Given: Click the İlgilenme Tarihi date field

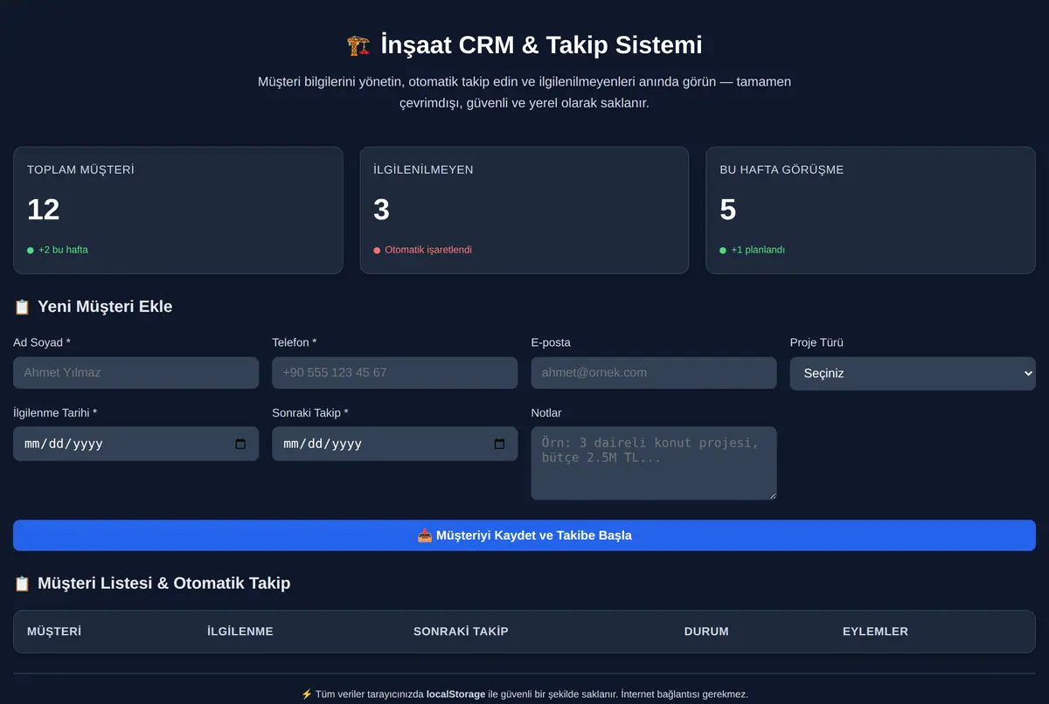Looking at the screenshot, I should pyautogui.click(x=135, y=444).
